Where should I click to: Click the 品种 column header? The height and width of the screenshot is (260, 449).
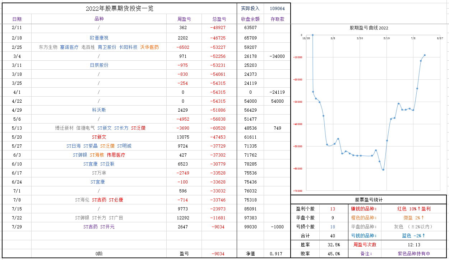coord(99,19)
